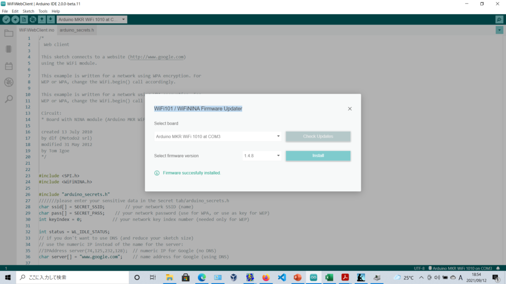The image size is (506, 284).
Task: Open File Explorer from the taskbar
Action: 169,277
